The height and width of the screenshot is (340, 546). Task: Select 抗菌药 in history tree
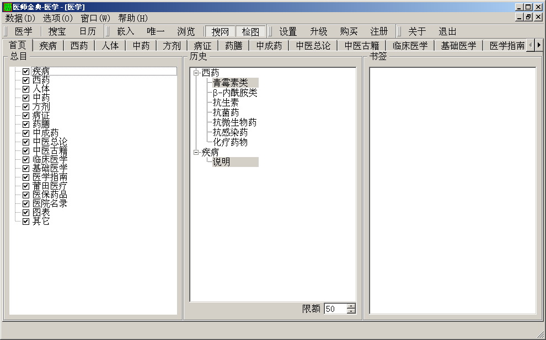[x=226, y=113]
